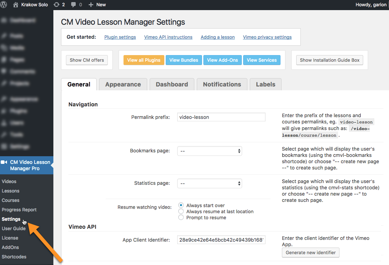Screen dimensions: 389x265
Task: Switch to the Labels tab
Action: point(266,84)
